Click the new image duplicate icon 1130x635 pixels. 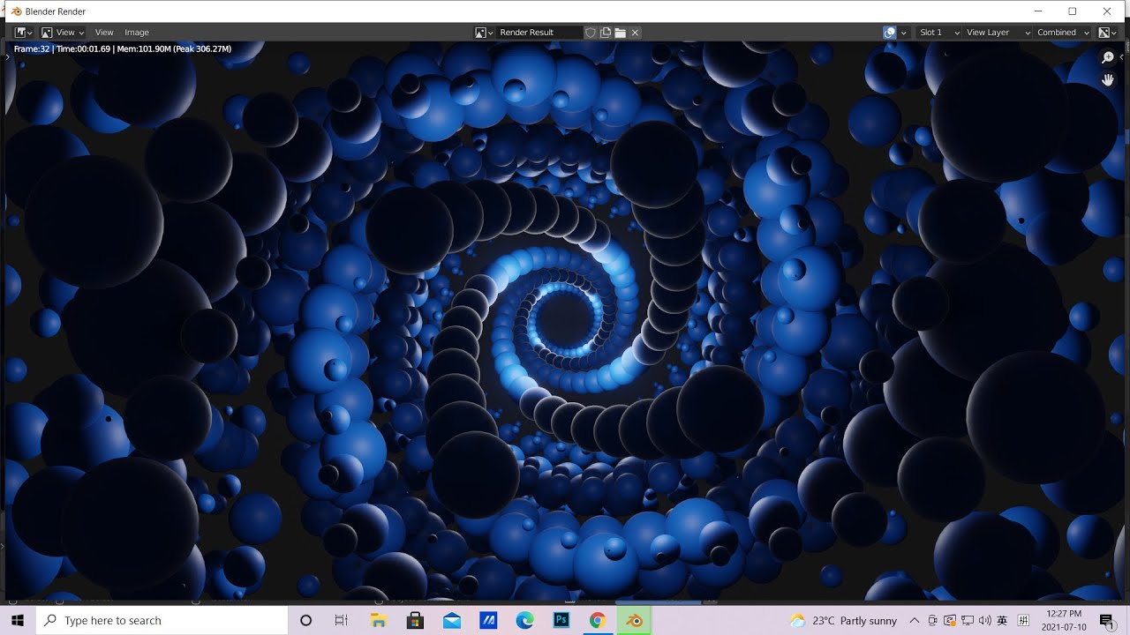(606, 33)
